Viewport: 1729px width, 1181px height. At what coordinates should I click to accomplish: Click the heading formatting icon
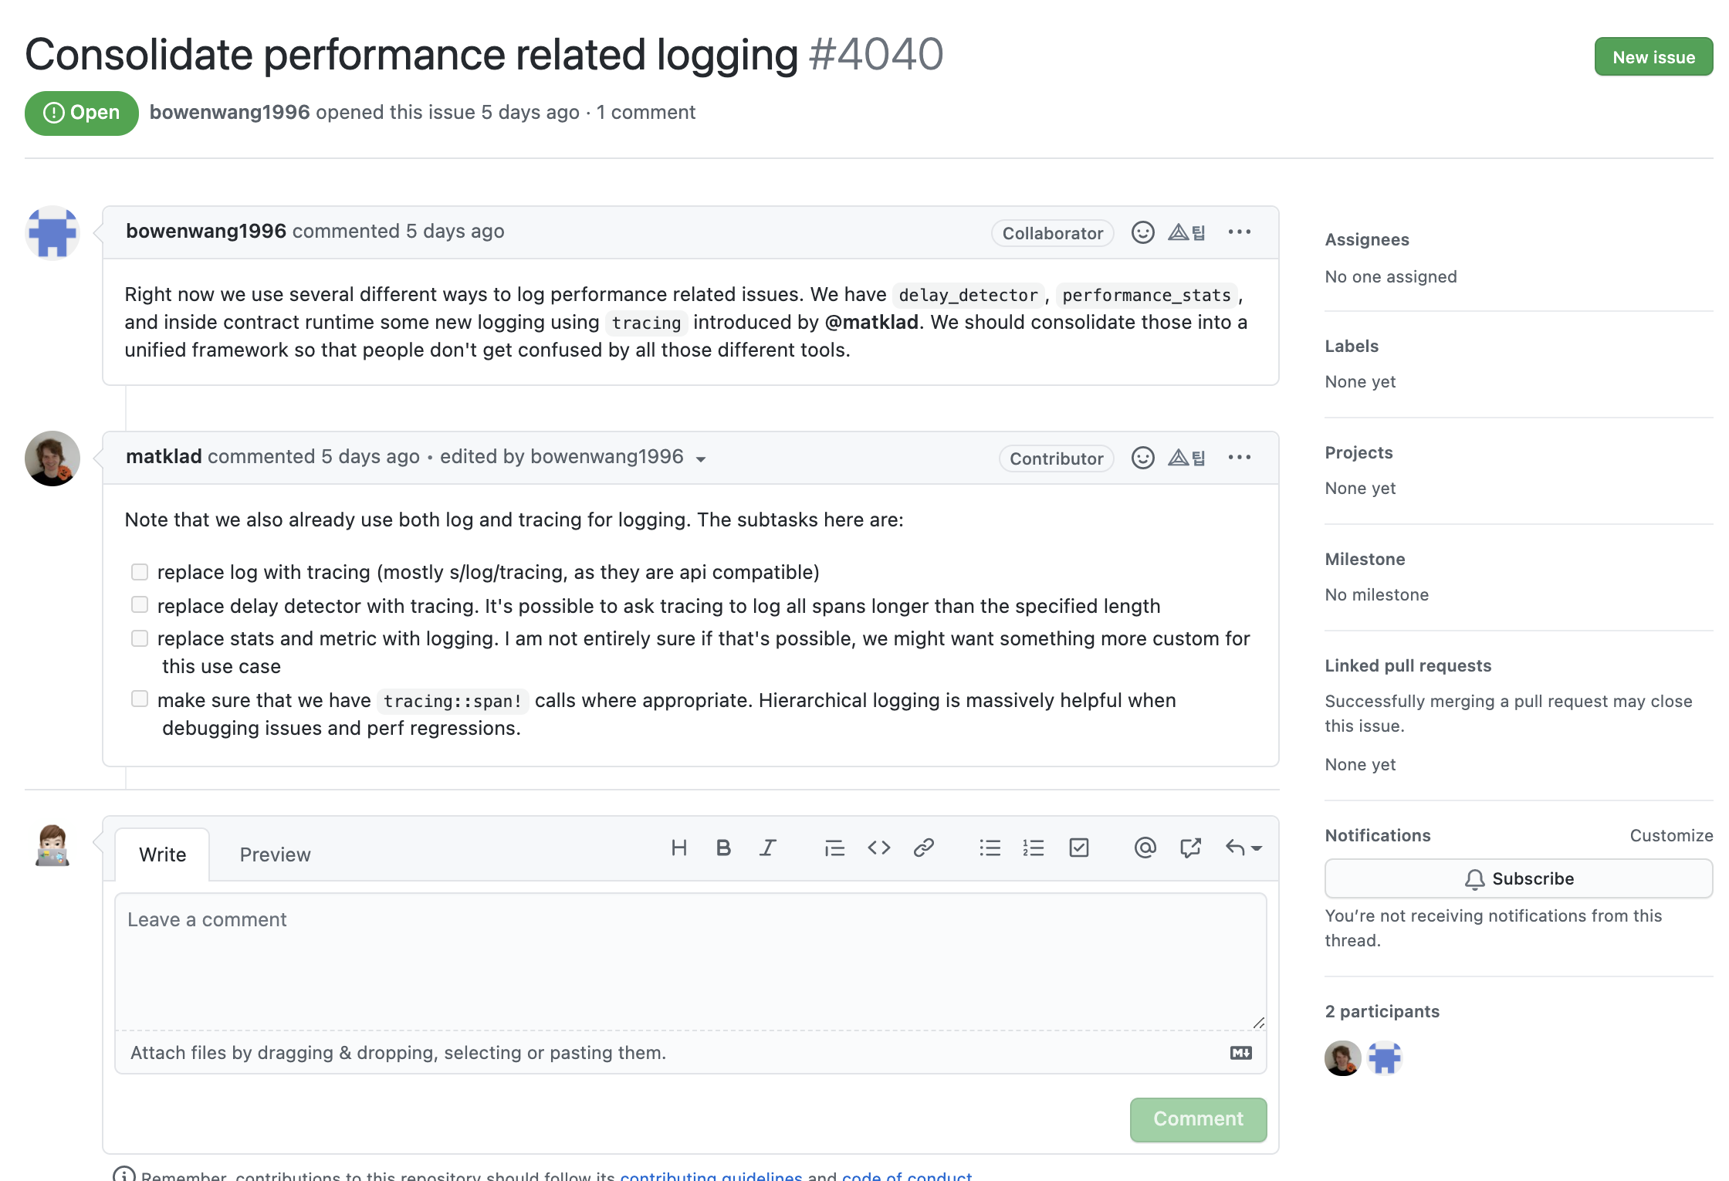[678, 848]
